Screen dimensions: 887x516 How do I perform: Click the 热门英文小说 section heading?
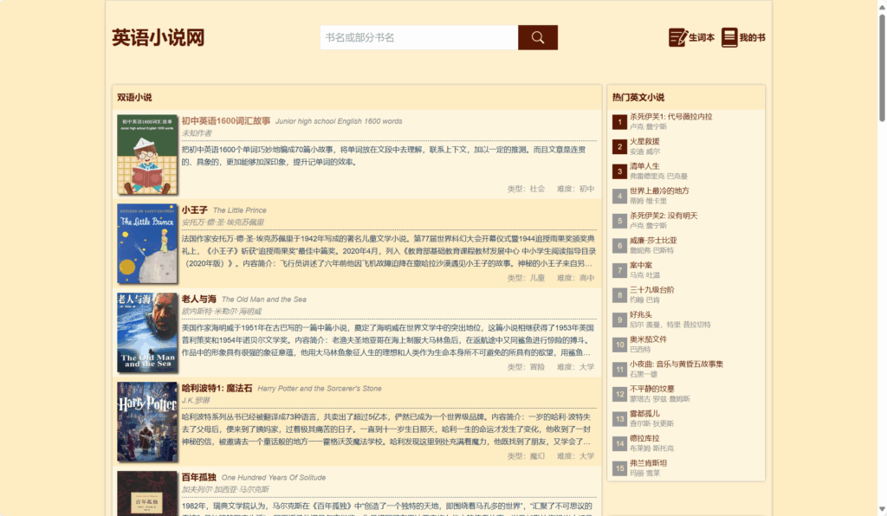(x=638, y=97)
